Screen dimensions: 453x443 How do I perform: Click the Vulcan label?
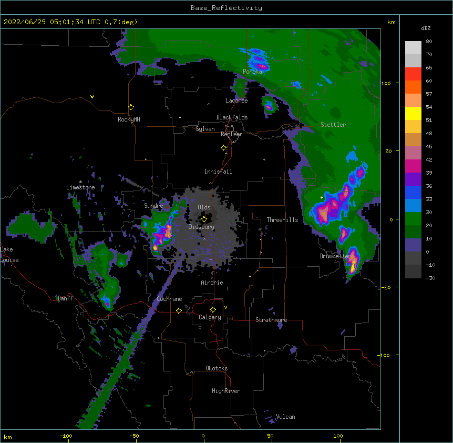coord(285,417)
